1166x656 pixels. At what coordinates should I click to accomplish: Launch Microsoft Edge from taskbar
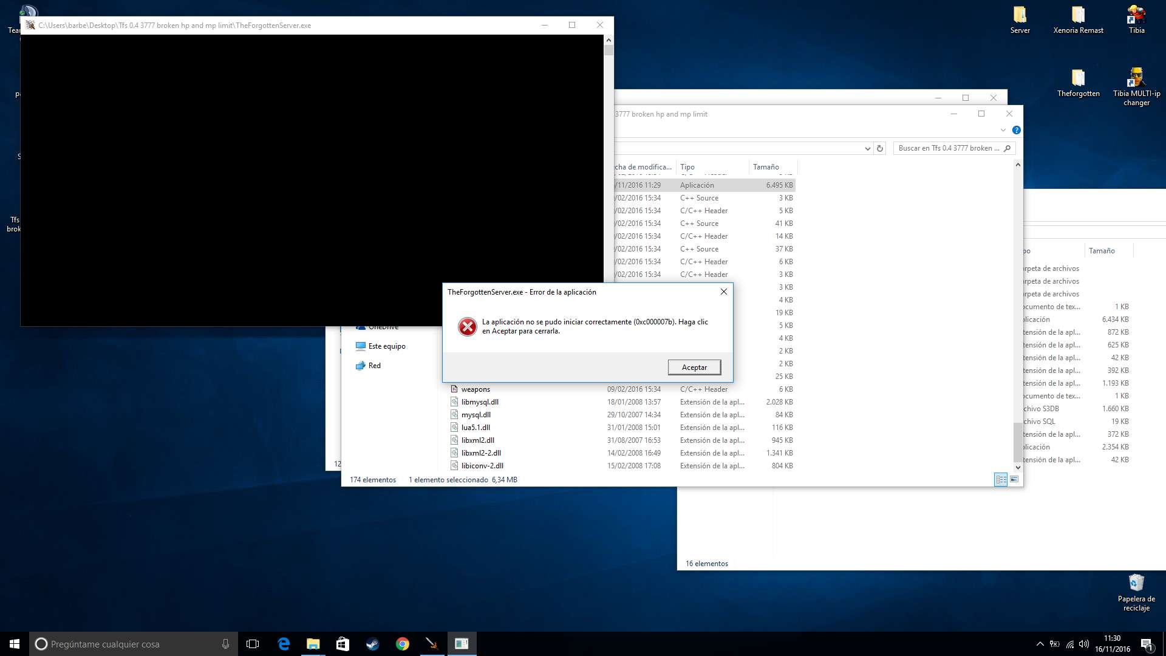tap(284, 644)
